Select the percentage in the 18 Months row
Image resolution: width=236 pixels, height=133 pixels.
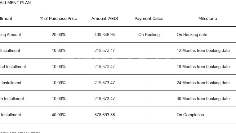[x=59, y=67]
